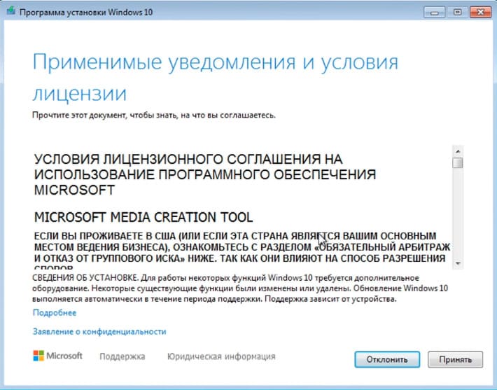Click the УСЛОВИЯ ЛИЦЕНЗИОННОГО СОГЛАШЕНИЯ heading
The image size is (497, 390).
pos(205,174)
